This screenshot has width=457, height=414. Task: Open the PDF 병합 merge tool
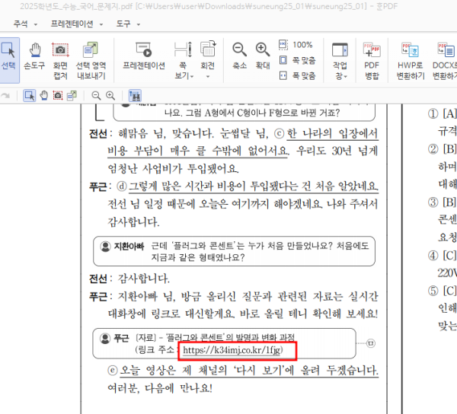(372, 56)
